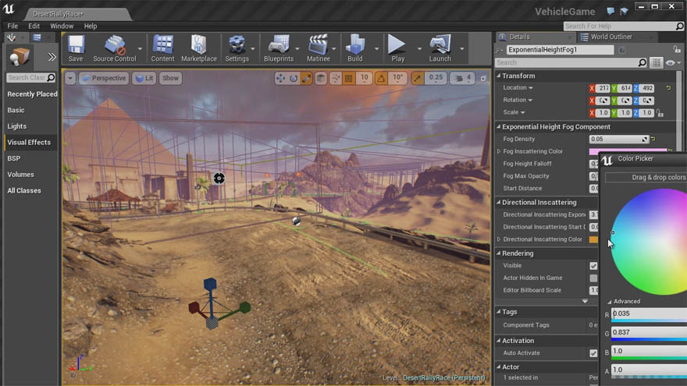
Task: Expand Fog Inscattering Color property
Action: [x=499, y=151]
